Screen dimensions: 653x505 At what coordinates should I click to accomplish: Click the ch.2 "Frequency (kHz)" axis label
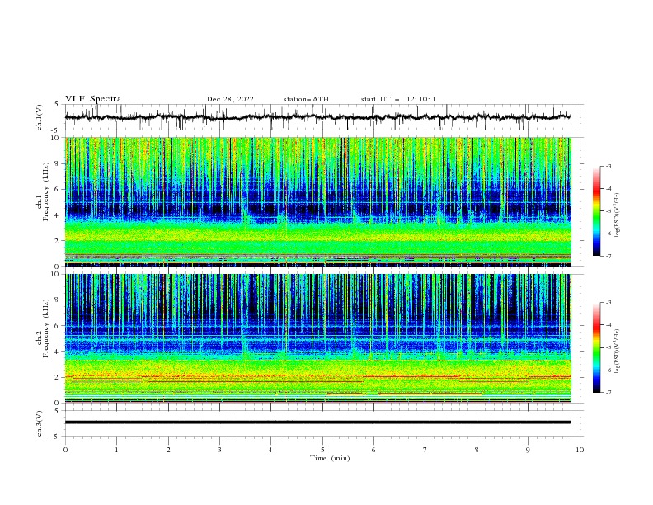pyautogui.click(x=45, y=328)
